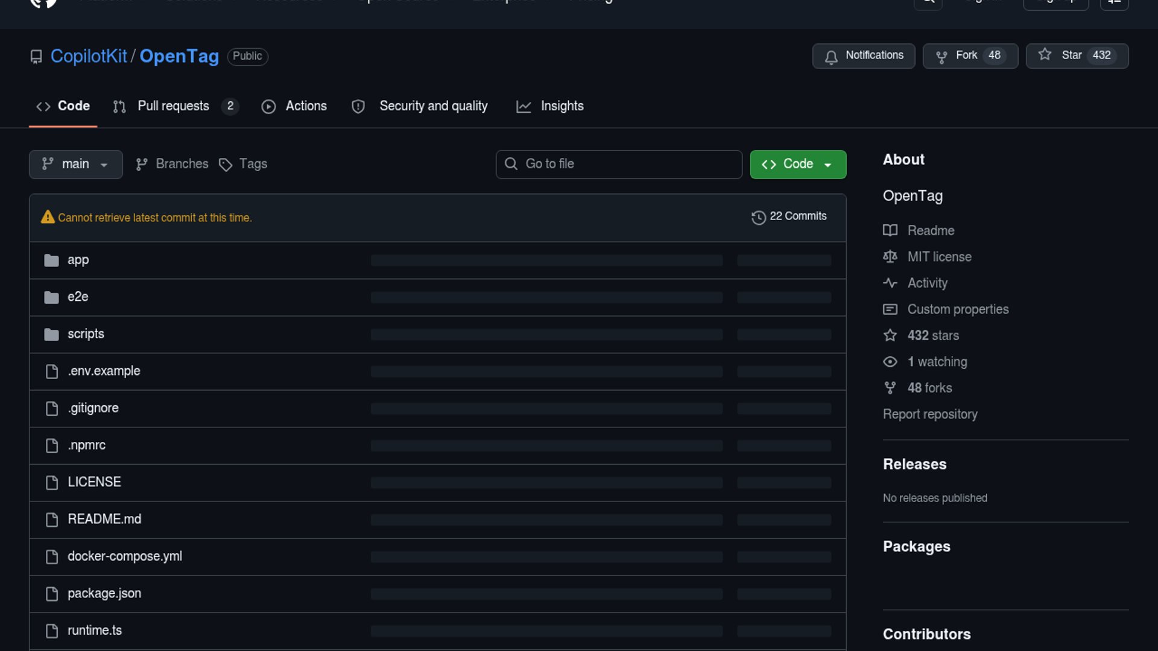Click file icon beside README.md
This screenshot has width=1158, height=651.
pos(52,520)
